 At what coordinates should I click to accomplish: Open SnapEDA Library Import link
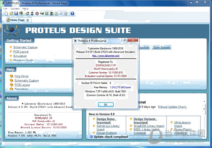[x=149, y=126]
